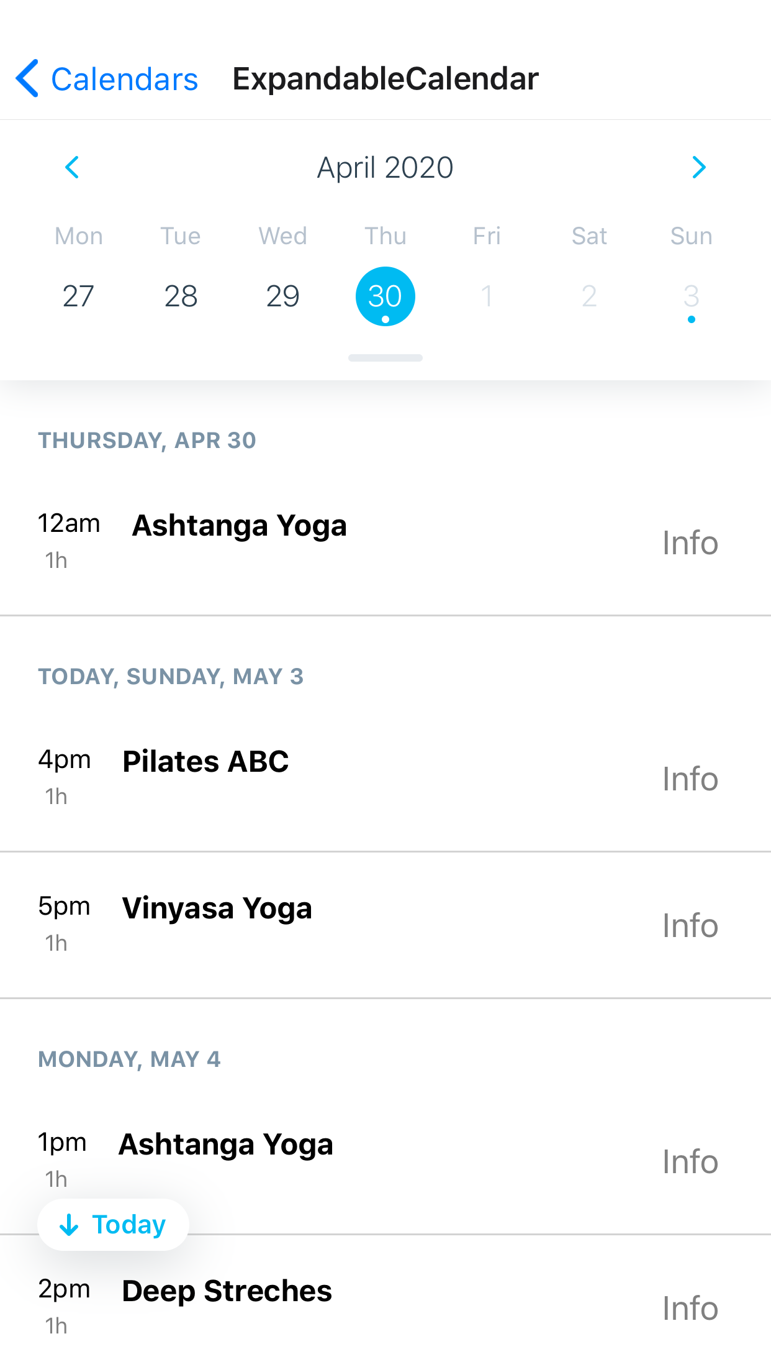Select Friday 1 in the week row
Viewport: 771px width, 1372px height.
[487, 296]
